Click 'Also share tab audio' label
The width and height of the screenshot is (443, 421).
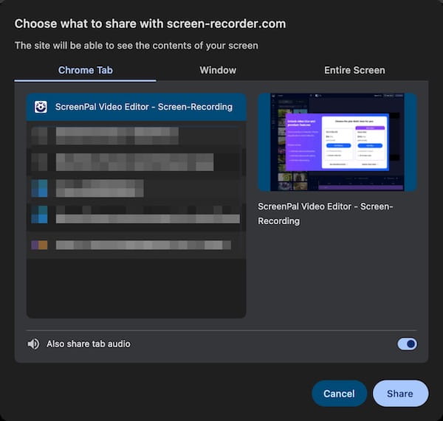click(89, 344)
